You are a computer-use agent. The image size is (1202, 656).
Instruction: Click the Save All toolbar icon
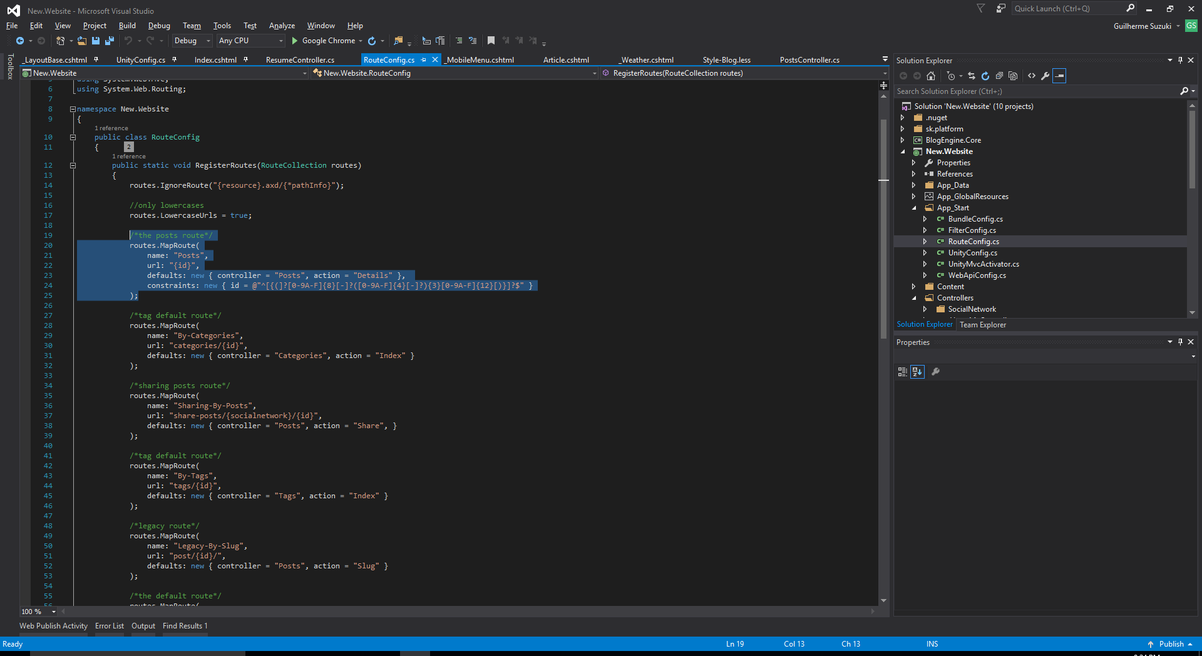coord(110,41)
